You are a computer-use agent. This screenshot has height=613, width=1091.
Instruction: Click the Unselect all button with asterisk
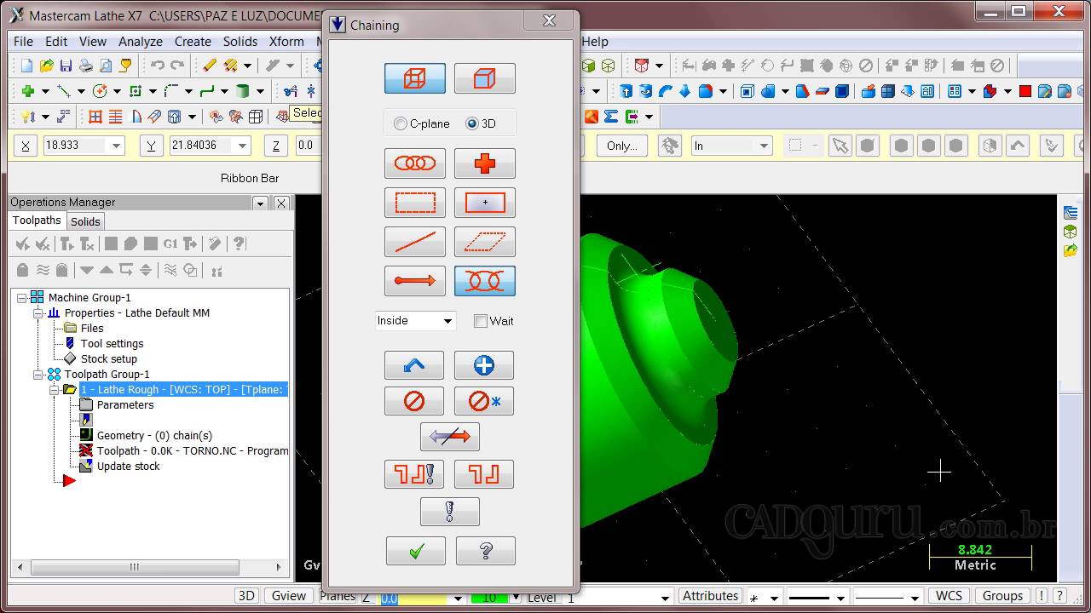coord(484,401)
